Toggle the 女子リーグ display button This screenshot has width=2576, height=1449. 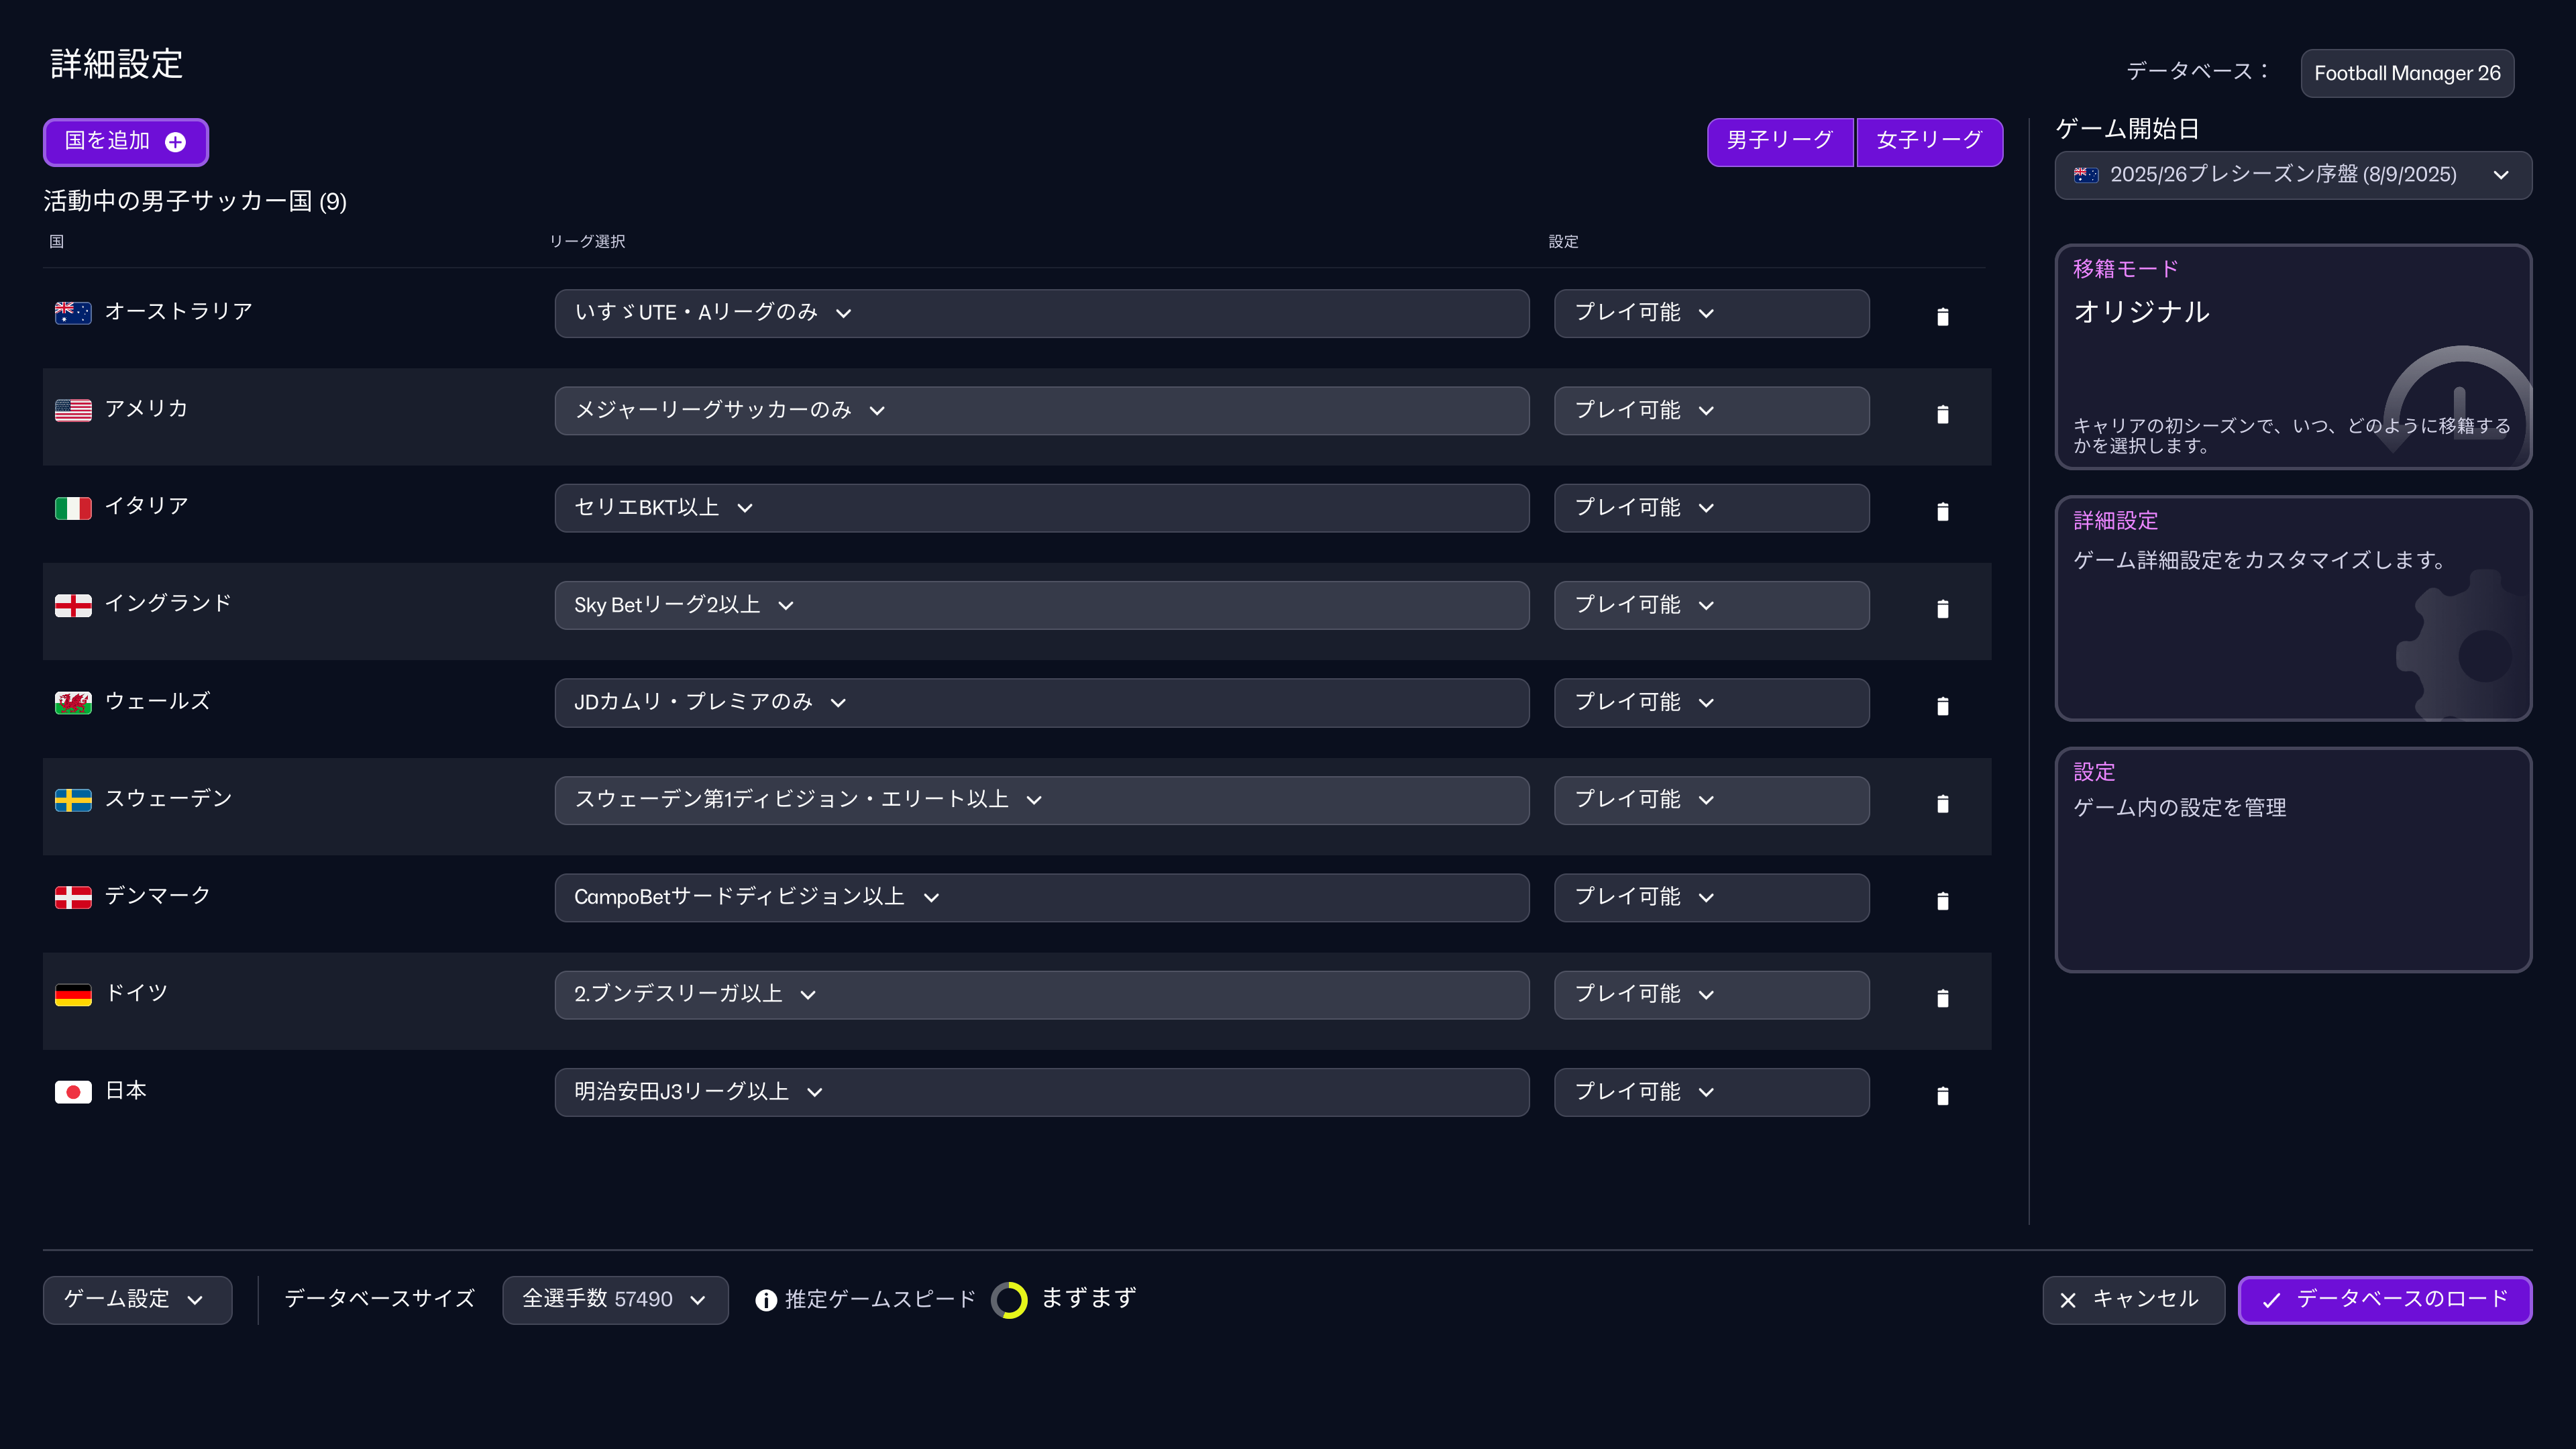click(1929, 141)
